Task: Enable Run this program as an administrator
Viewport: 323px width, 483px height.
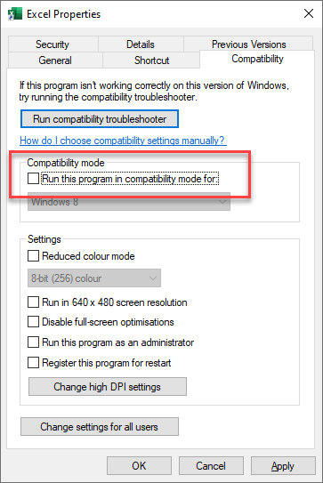Action: pyautogui.click(x=33, y=342)
